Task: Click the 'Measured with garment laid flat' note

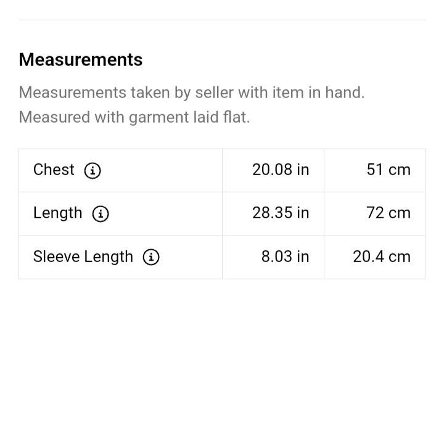Action: [134, 117]
